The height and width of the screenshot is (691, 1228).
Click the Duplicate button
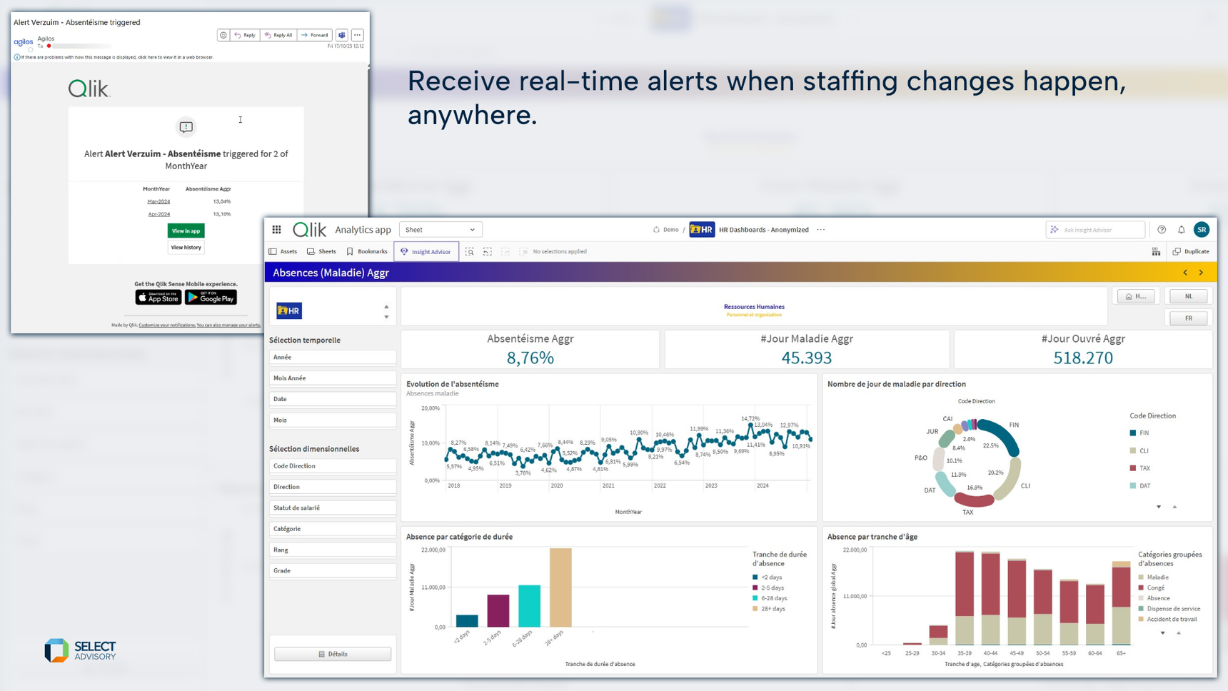[1192, 251]
